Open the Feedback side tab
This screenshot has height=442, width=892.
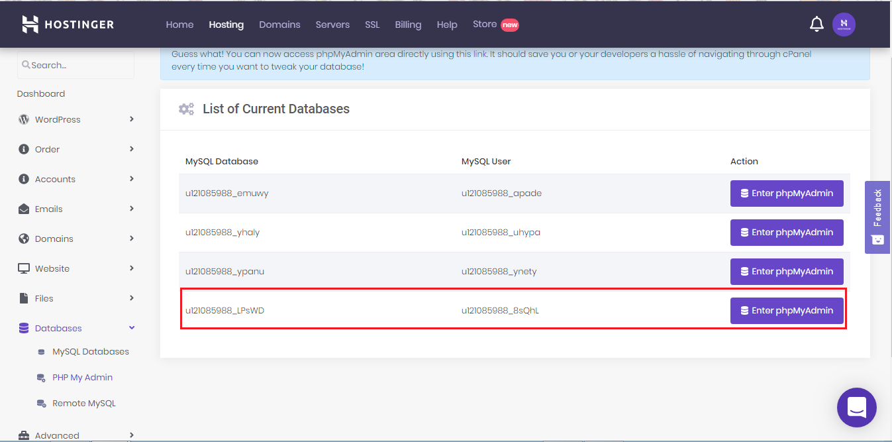point(877,217)
